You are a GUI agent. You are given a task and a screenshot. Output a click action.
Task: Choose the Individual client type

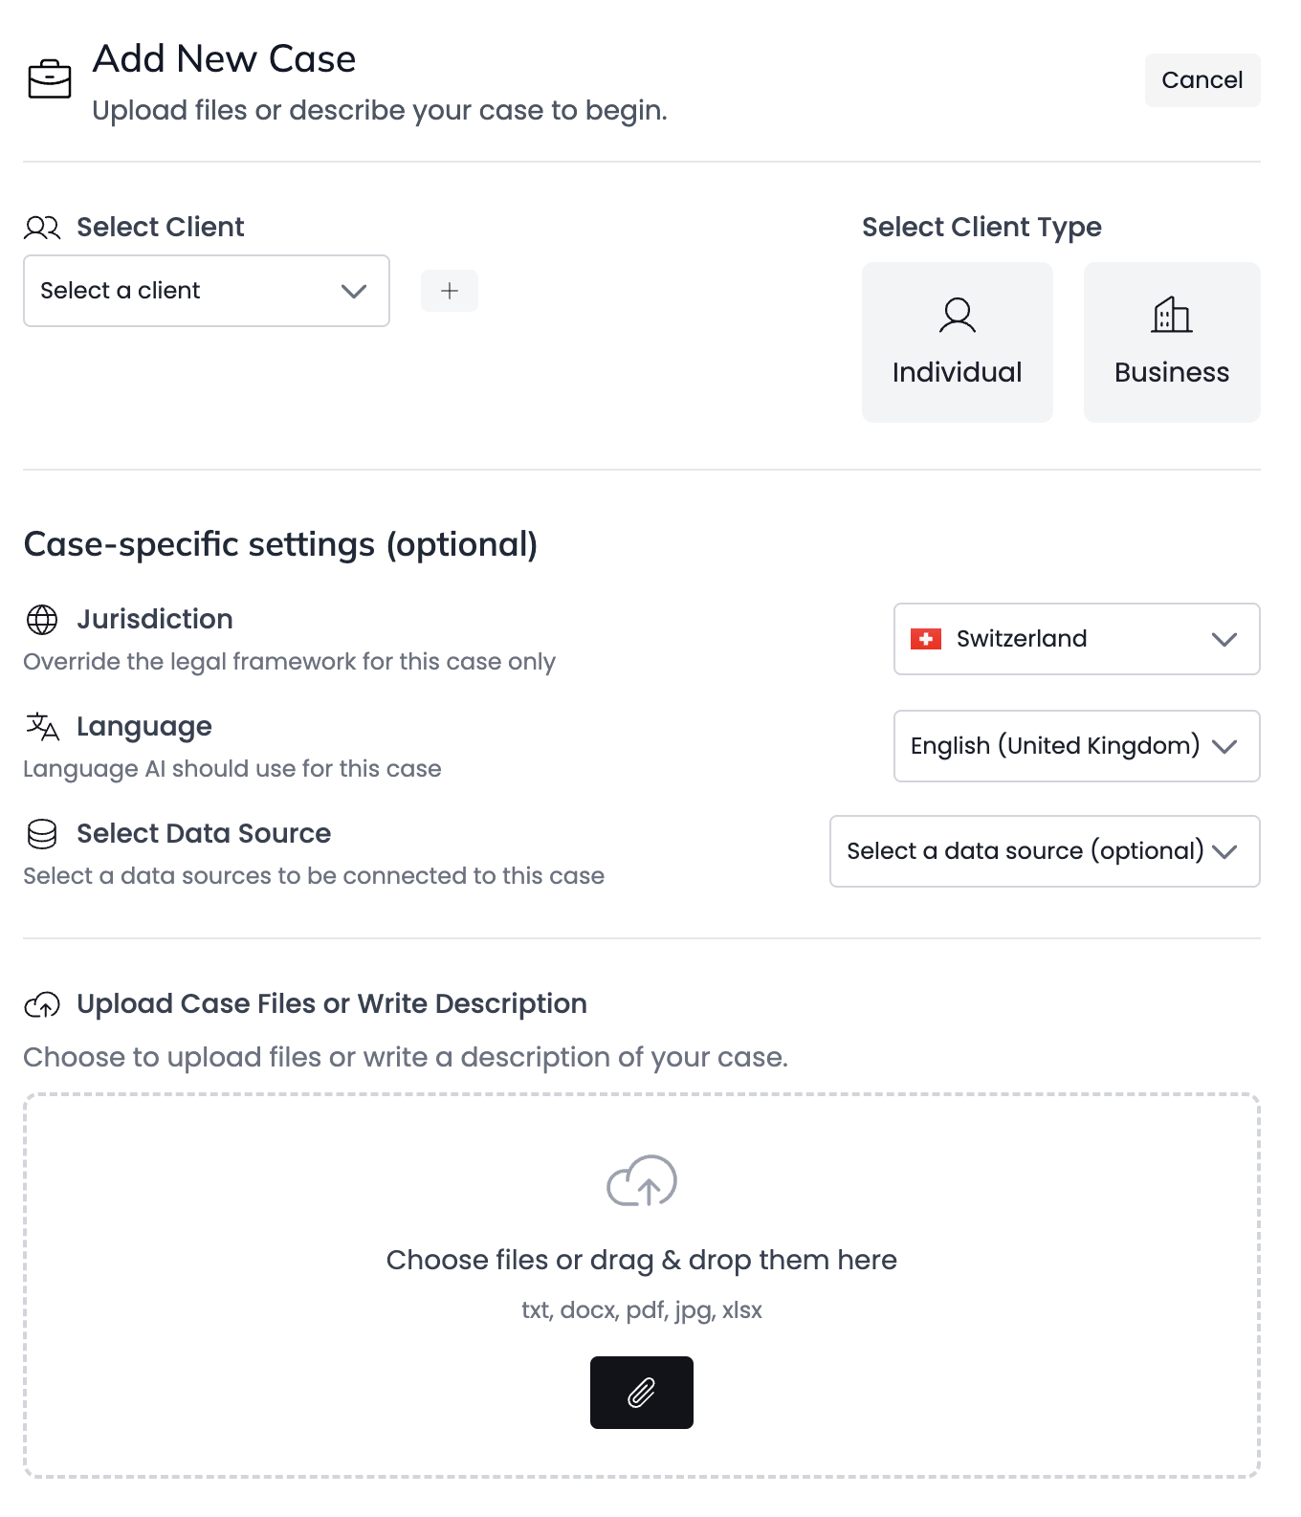[x=958, y=342]
